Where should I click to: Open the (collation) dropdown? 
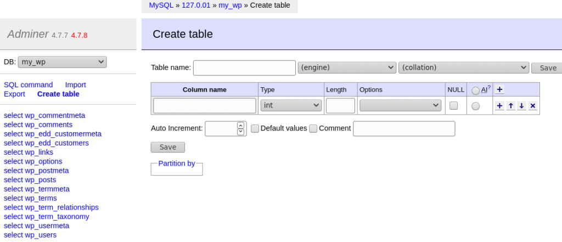point(463,67)
